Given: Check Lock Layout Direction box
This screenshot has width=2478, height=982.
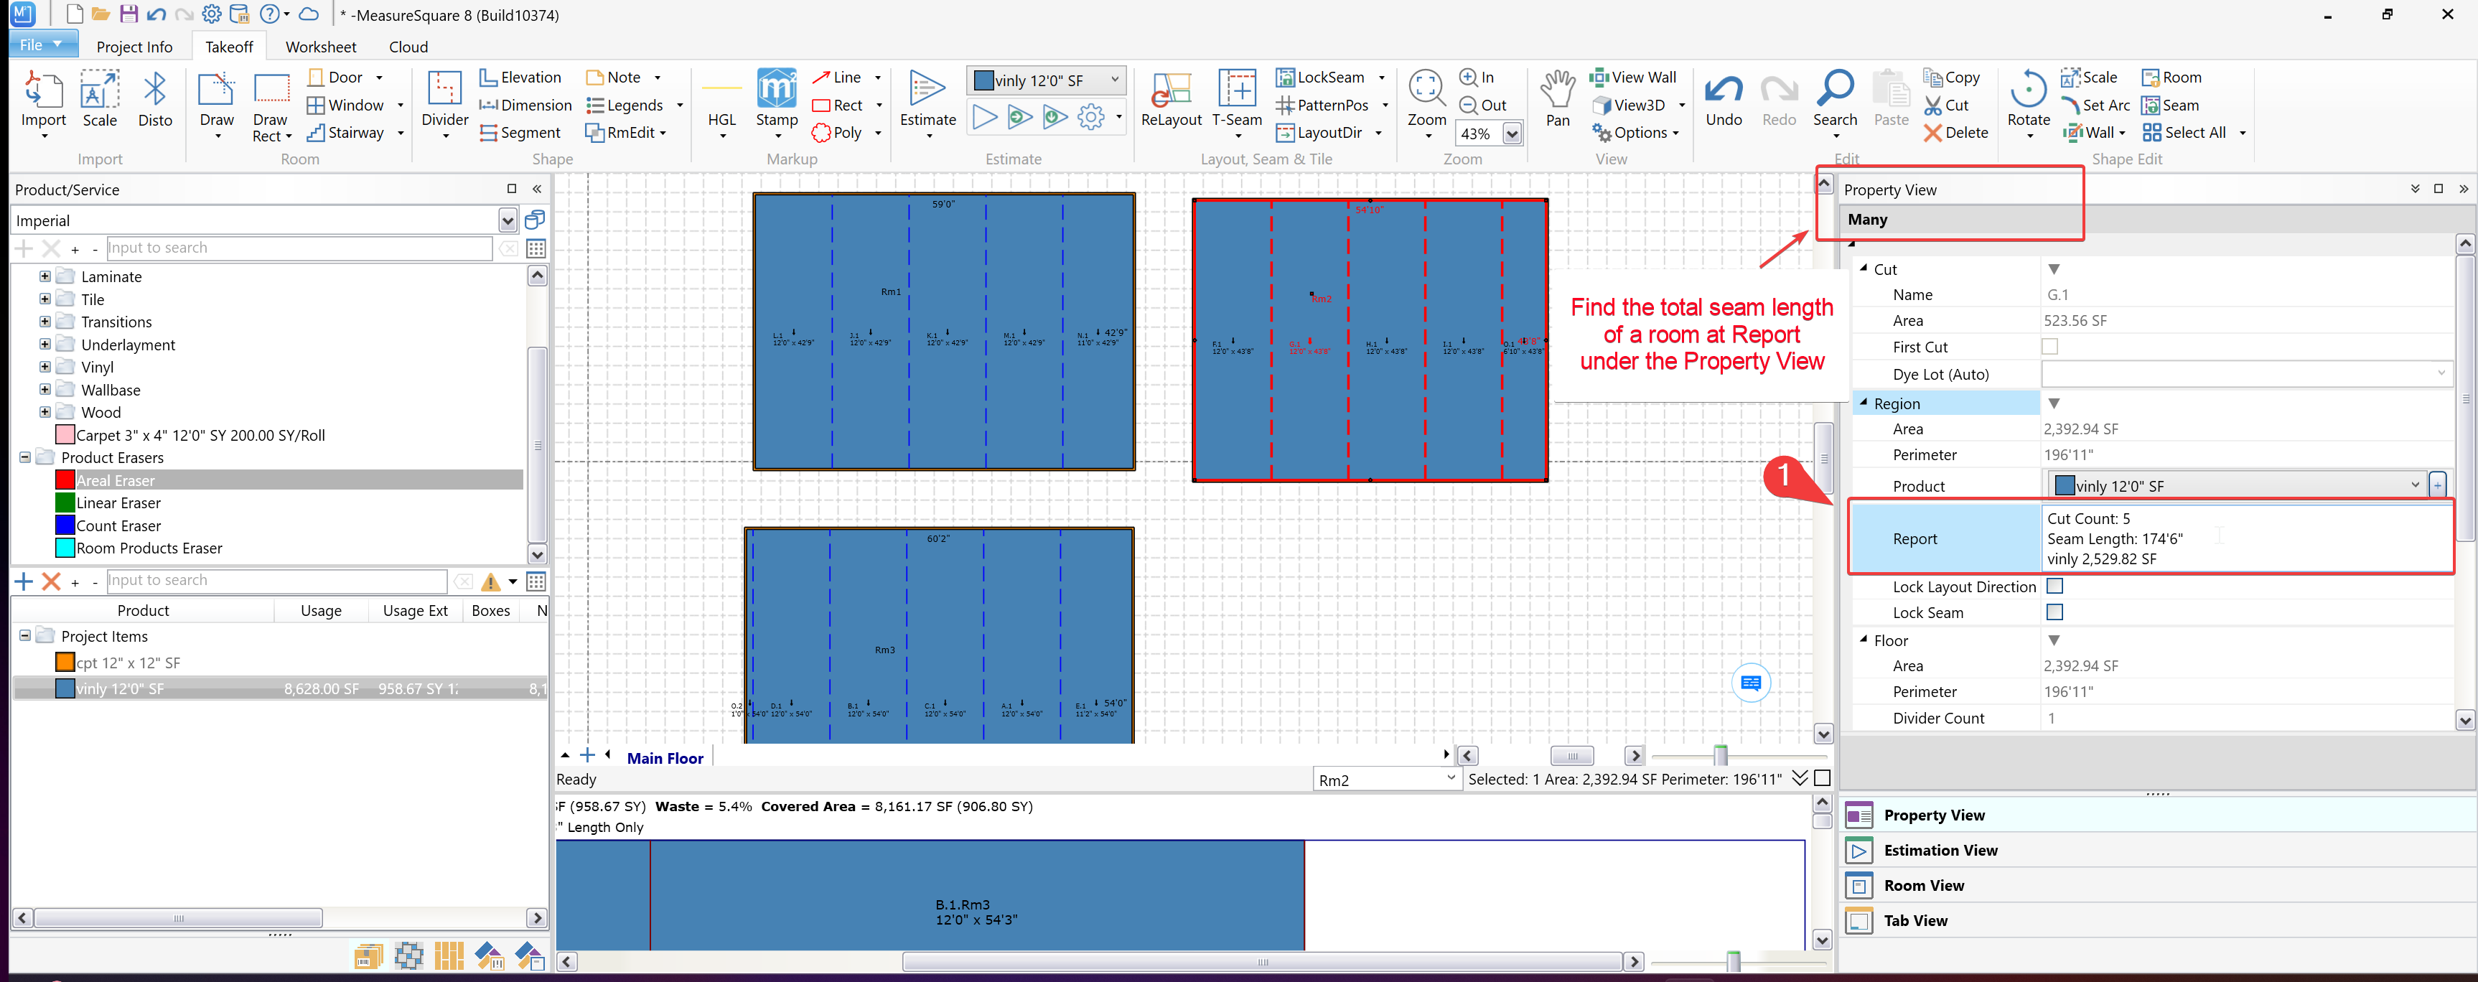Looking at the screenshot, I should coord(2054,586).
